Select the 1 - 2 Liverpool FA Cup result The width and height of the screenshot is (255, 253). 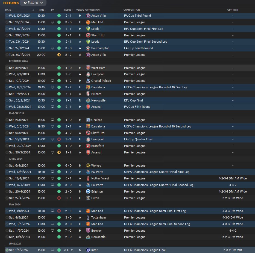click(68, 139)
